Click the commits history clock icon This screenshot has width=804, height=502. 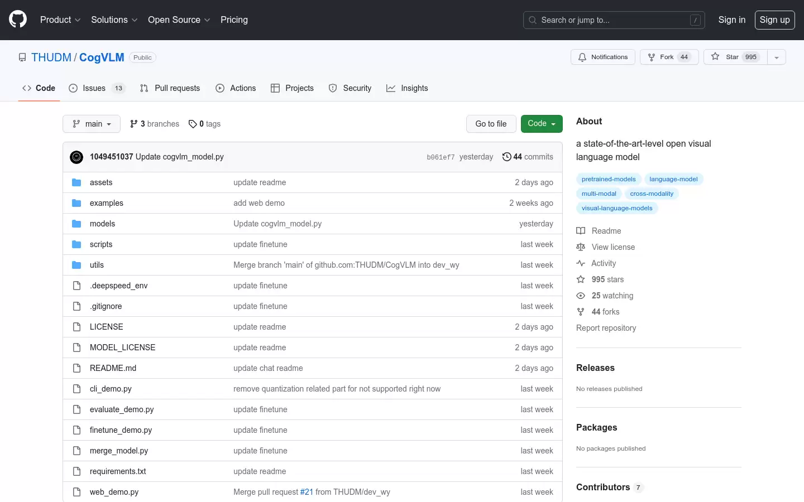point(506,157)
